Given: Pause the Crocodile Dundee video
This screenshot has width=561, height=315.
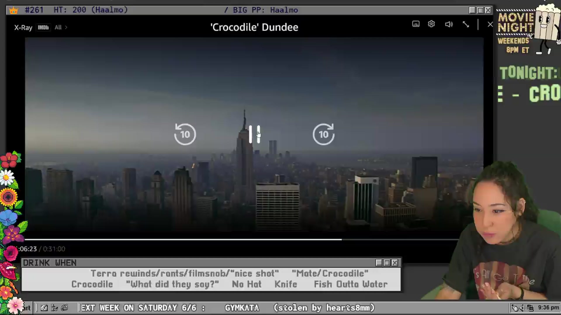Looking at the screenshot, I should pyautogui.click(x=254, y=134).
